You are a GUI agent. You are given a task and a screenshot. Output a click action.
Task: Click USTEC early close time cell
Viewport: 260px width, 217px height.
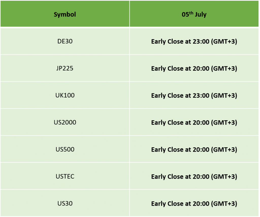[x=194, y=176]
